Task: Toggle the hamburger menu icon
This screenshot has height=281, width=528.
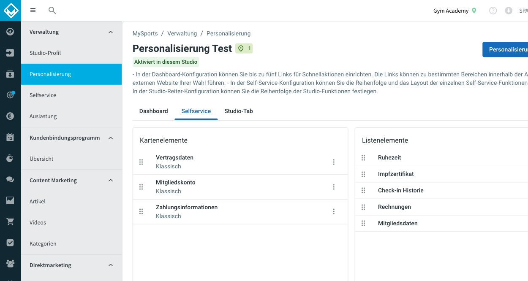Action: [x=33, y=11]
